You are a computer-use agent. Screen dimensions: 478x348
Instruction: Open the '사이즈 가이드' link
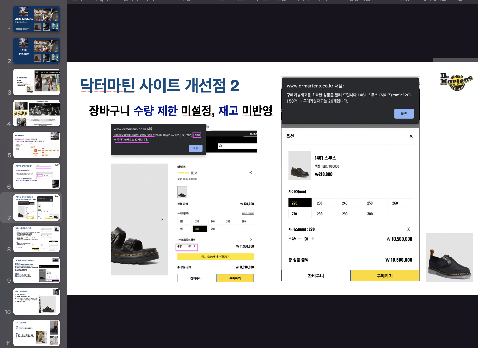click(248, 213)
